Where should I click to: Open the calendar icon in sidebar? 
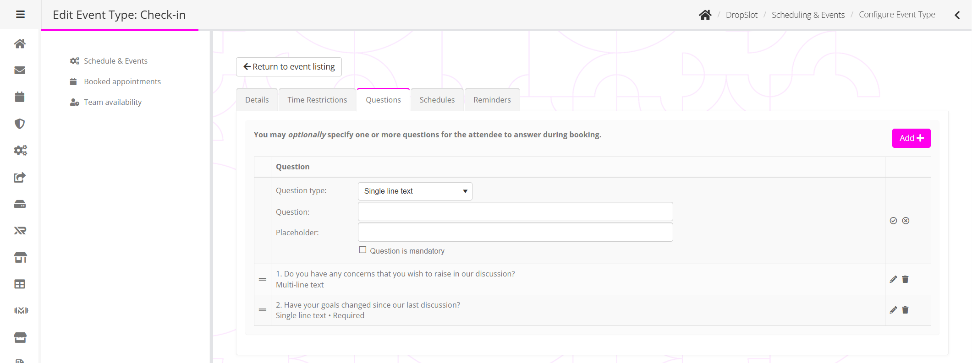tap(20, 97)
